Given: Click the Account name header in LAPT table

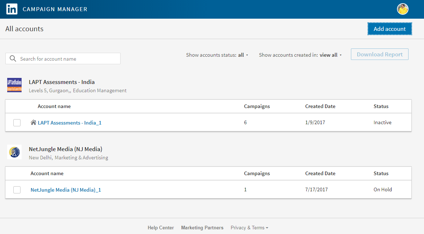Looking at the screenshot, I should pyautogui.click(x=54, y=106).
